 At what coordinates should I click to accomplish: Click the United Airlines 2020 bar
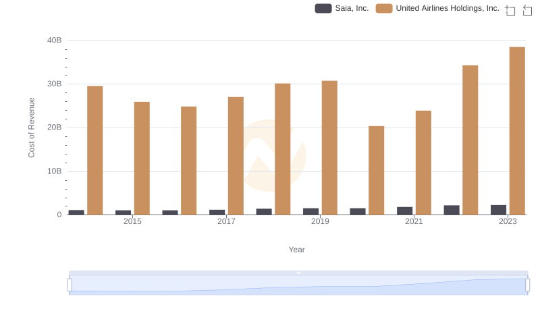point(376,170)
